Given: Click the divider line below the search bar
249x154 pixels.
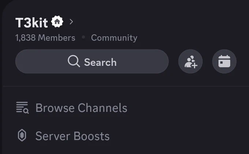Looking at the screenshot, I should [126, 86].
